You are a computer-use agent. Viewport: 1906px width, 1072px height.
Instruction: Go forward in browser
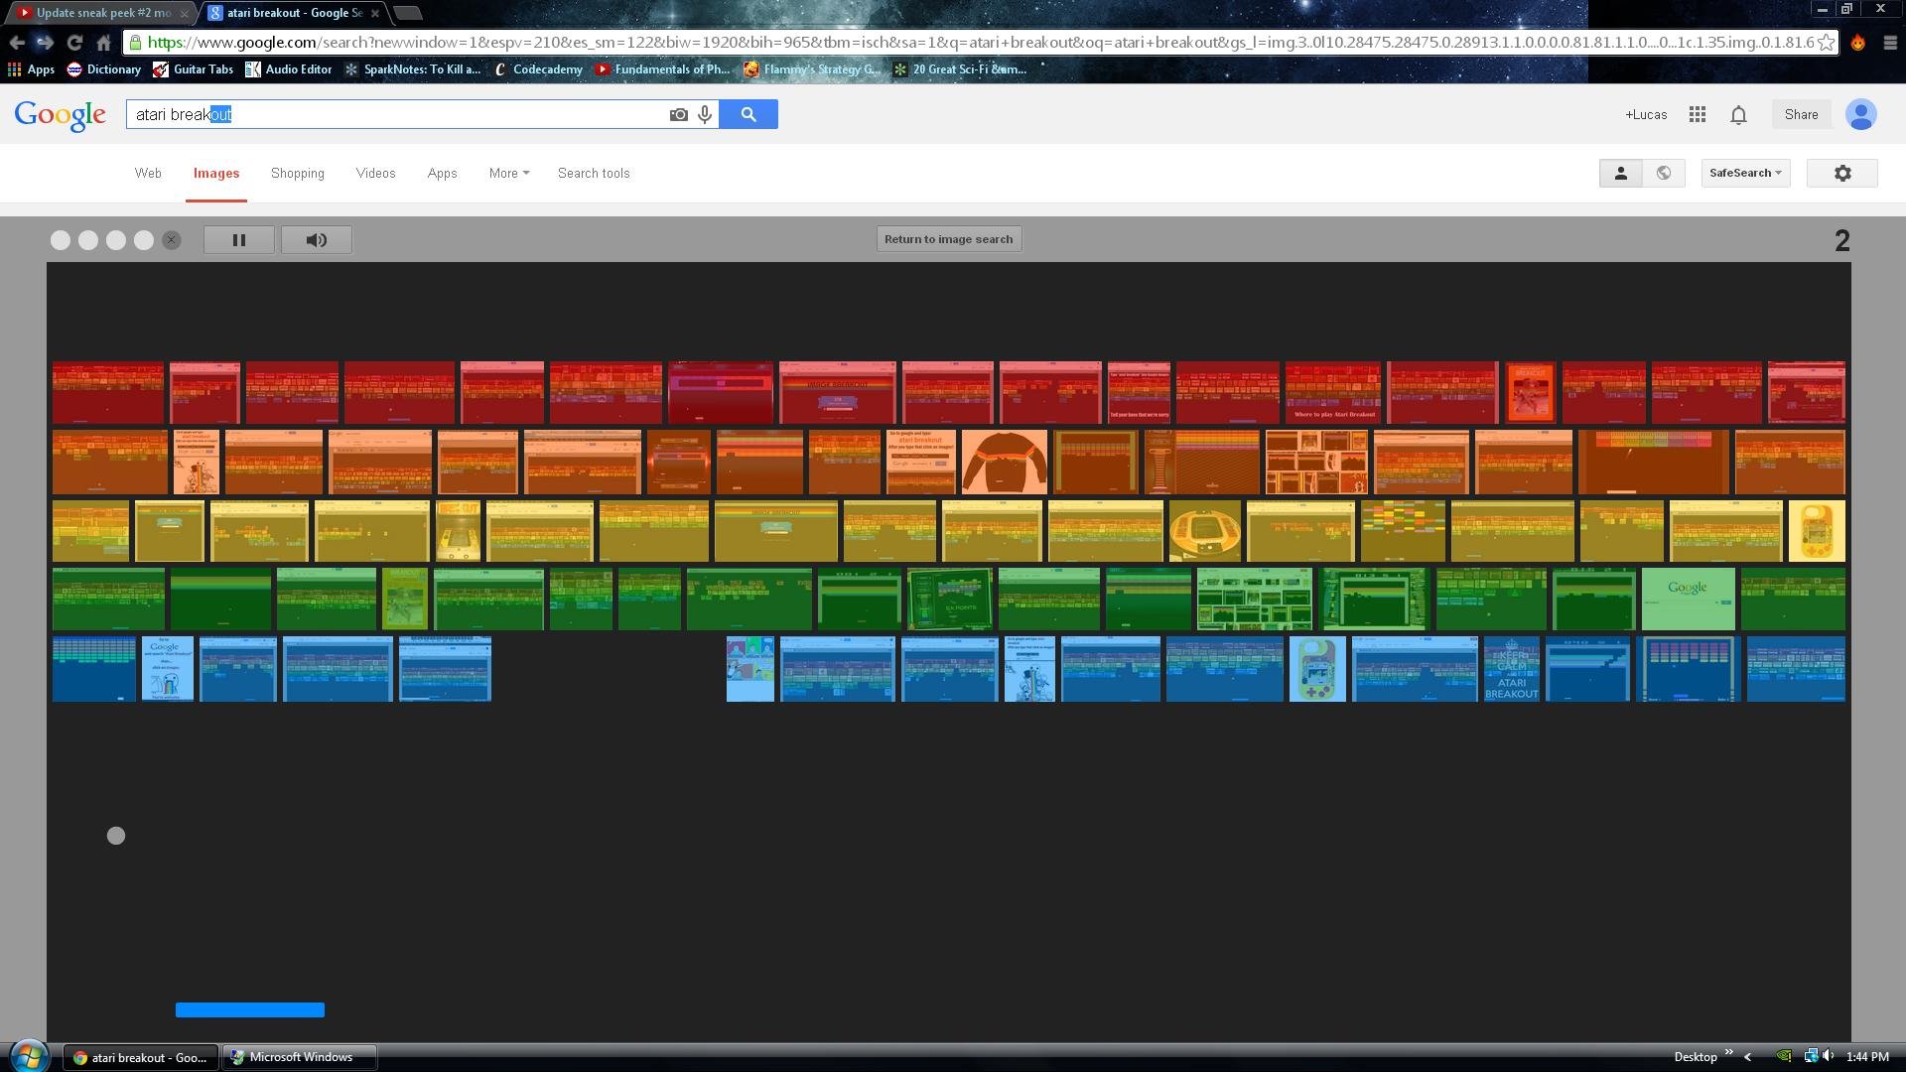45,42
